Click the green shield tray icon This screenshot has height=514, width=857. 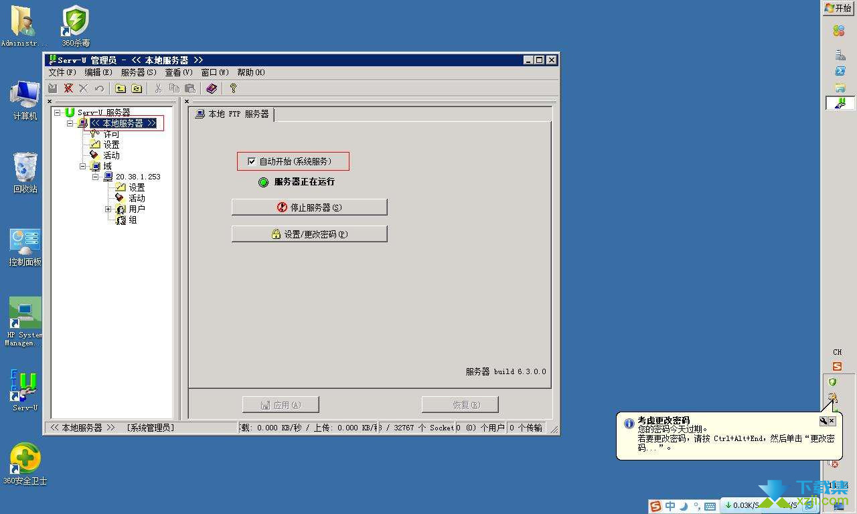[x=832, y=382]
